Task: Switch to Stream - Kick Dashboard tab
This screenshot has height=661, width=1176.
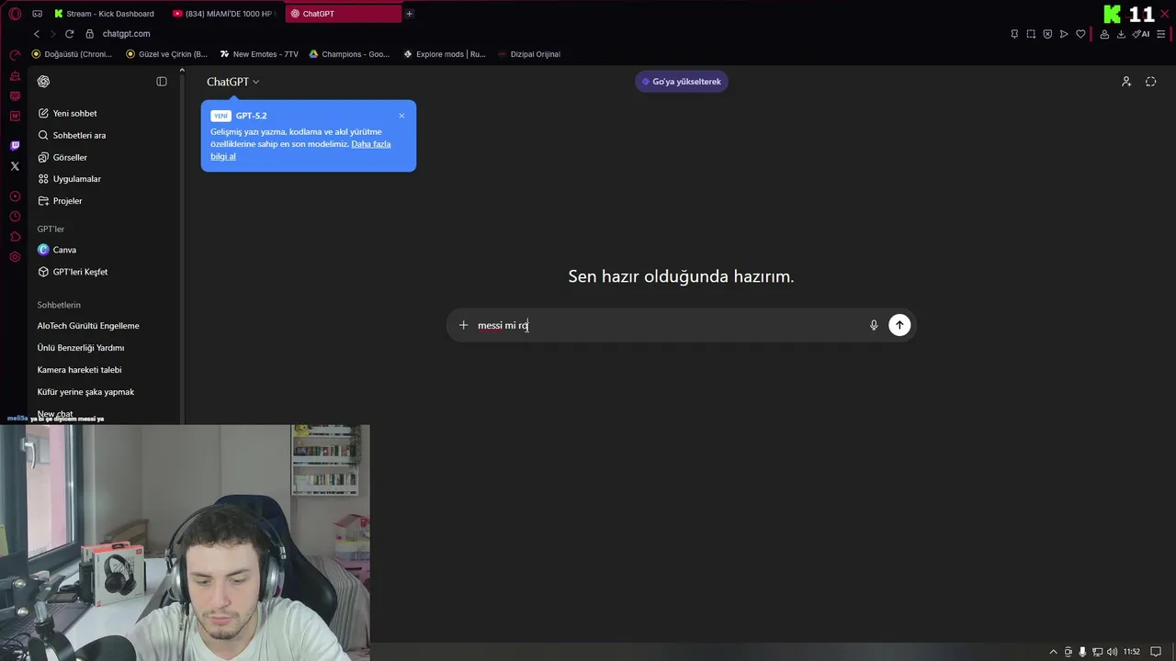Action: 104,14
